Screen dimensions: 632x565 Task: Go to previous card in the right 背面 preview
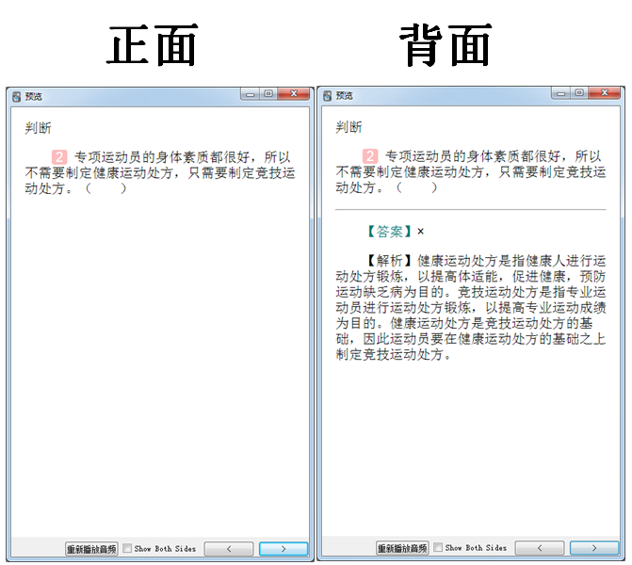(x=540, y=548)
